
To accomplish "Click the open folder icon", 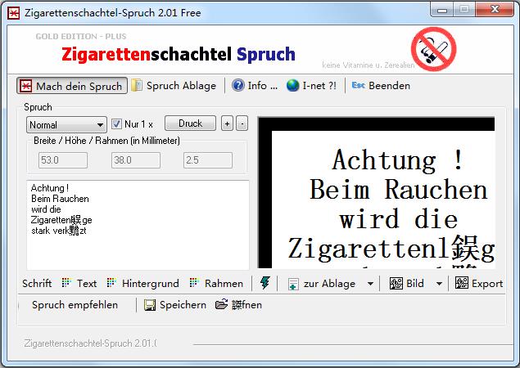I will tap(221, 304).
